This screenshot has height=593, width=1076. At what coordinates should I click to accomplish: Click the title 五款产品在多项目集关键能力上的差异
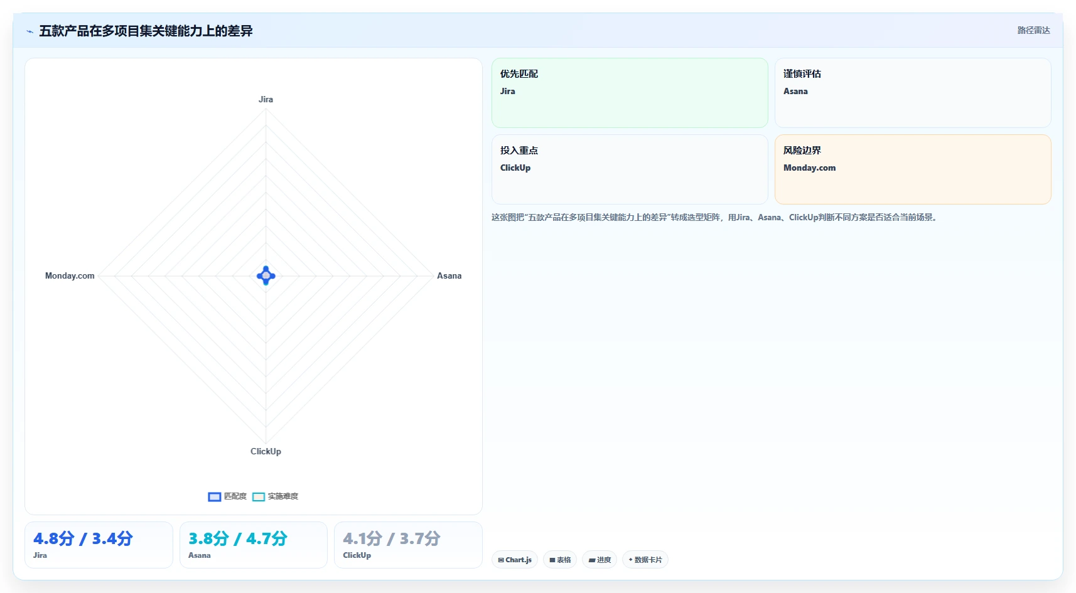click(146, 31)
